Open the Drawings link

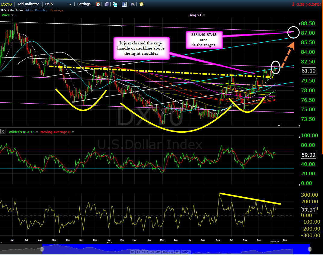click(57, 10)
